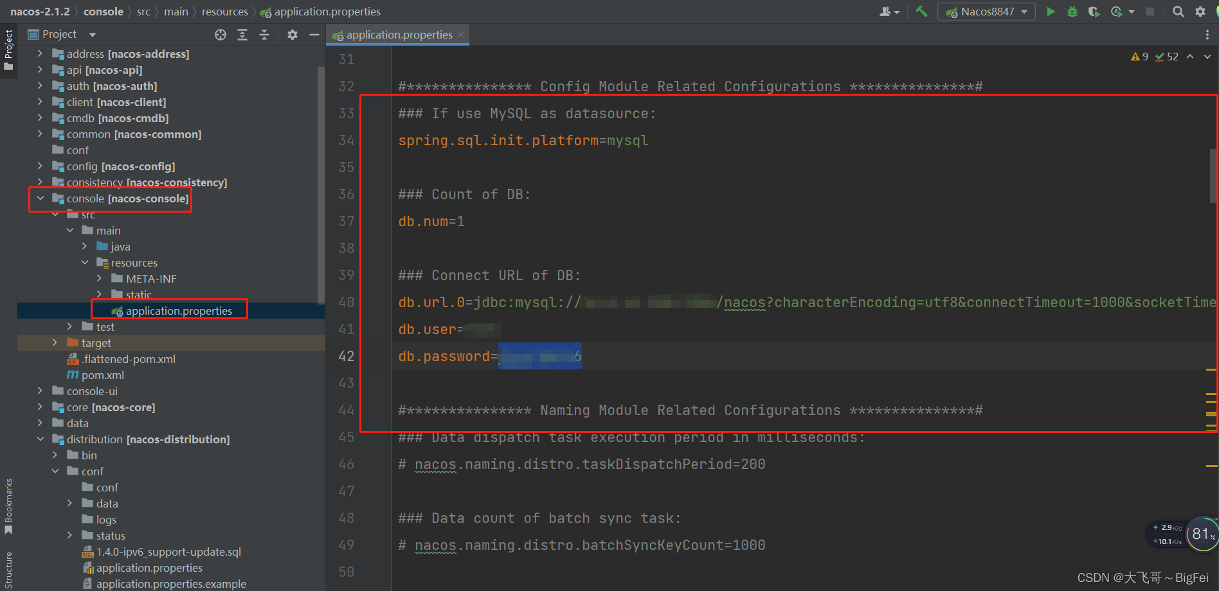The height and width of the screenshot is (591, 1219).
Task: Collapse all in Project panel
Action: pos(264,35)
